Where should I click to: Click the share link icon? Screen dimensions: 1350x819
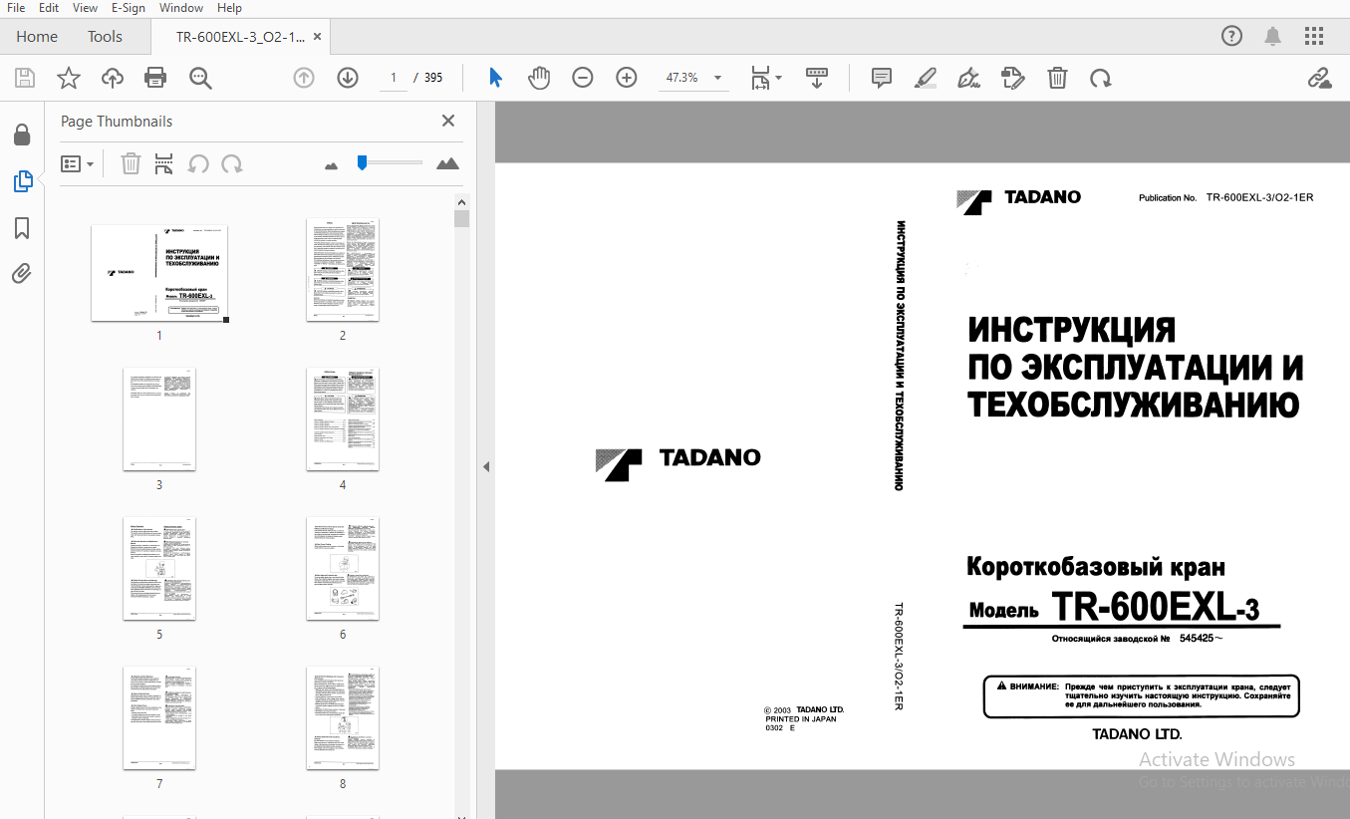coord(1320,78)
